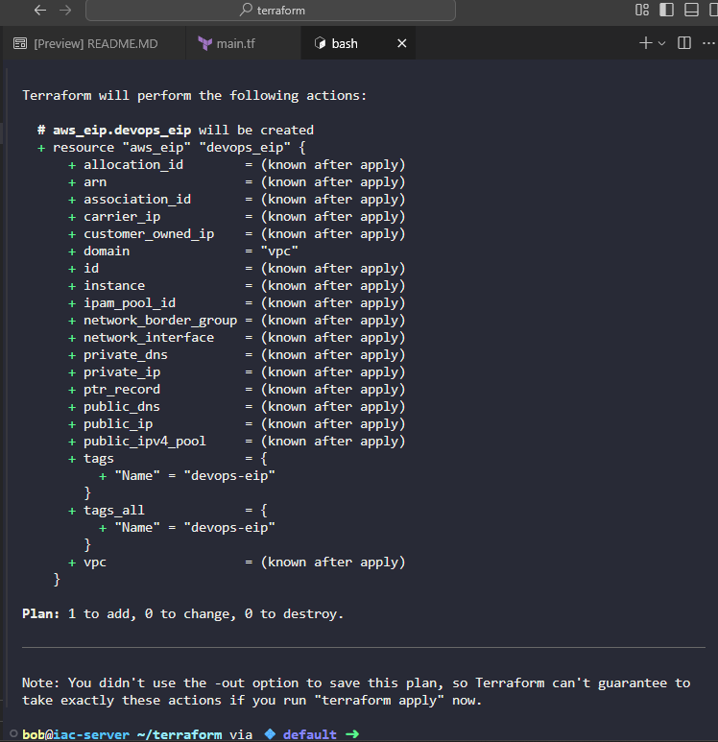Click the tags_all attribute line
The image size is (718, 742).
(168, 511)
